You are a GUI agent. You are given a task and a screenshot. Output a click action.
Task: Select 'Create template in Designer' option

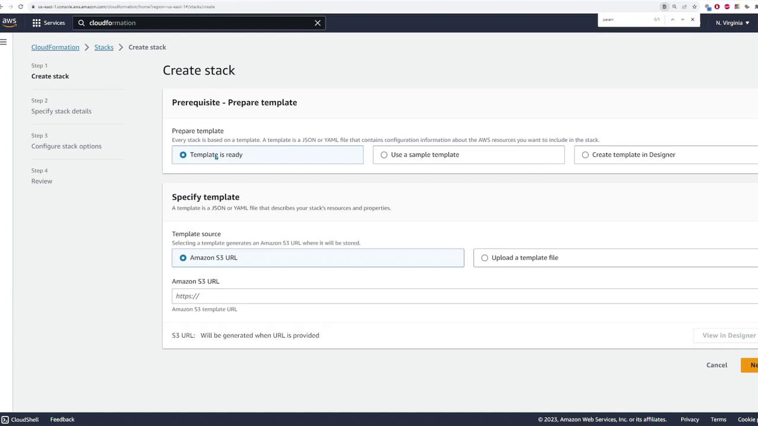click(585, 155)
